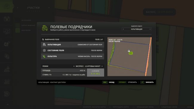Select the СОСТОЯНИЕ ПОЛЯ row
This screenshot has width=194, height=109.
pyautogui.click(x=73, y=50)
